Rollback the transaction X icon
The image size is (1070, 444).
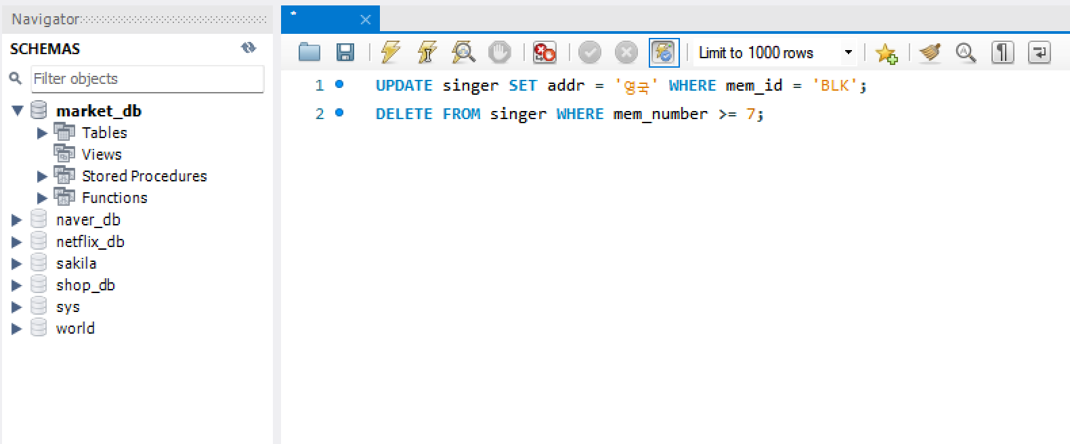tap(626, 52)
